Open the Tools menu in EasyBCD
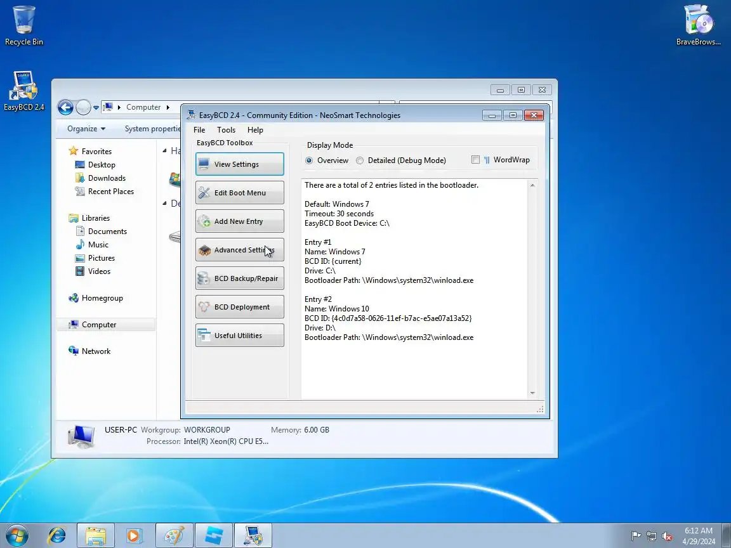This screenshot has width=731, height=548. click(x=226, y=130)
